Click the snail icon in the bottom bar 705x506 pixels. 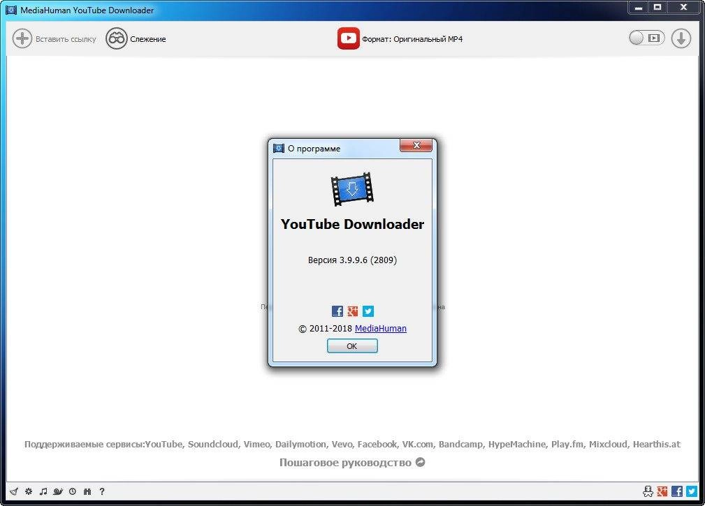[58, 491]
